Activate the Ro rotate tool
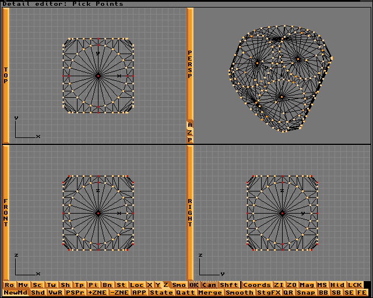This screenshot has width=373, height=298. point(9,285)
